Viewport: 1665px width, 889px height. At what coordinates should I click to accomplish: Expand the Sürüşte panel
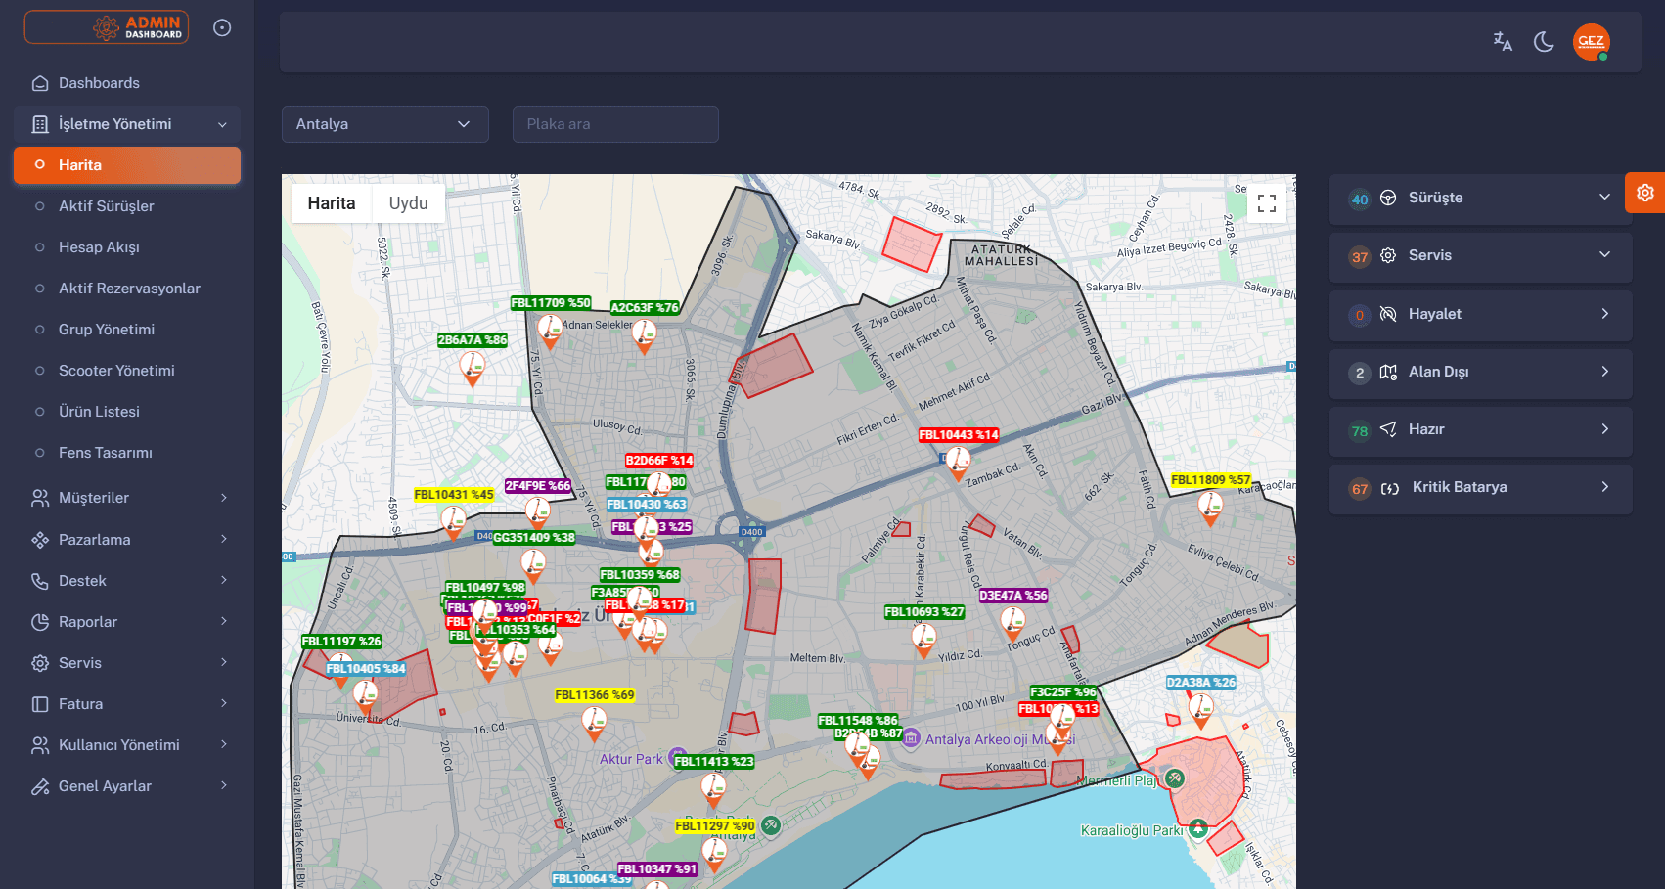point(1480,198)
